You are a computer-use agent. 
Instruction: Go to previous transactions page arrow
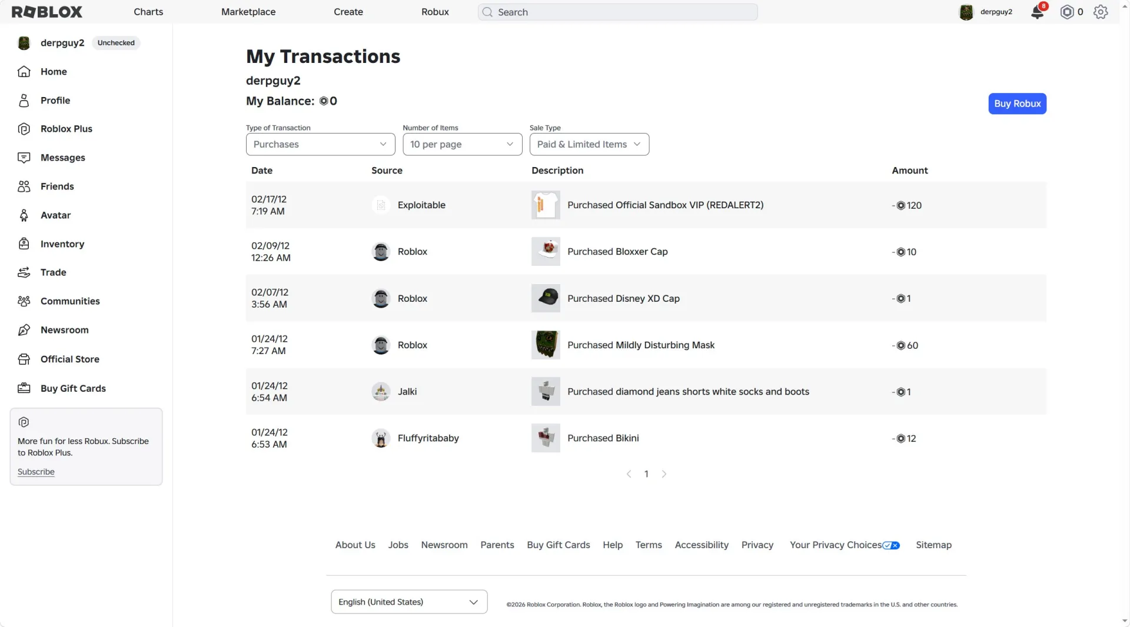[629, 474]
